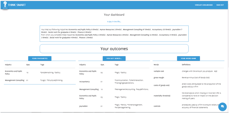Select 'gross margin' in the word bank
The image size is (229, 113).
pyautogui.click(x=159, y=78)
